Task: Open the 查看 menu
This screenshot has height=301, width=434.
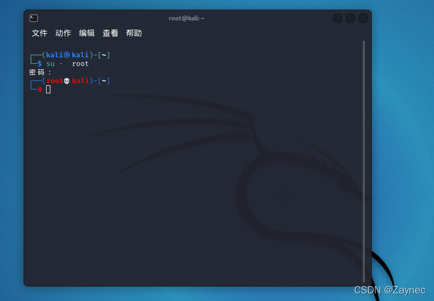Action: click(x=110, y=33)
